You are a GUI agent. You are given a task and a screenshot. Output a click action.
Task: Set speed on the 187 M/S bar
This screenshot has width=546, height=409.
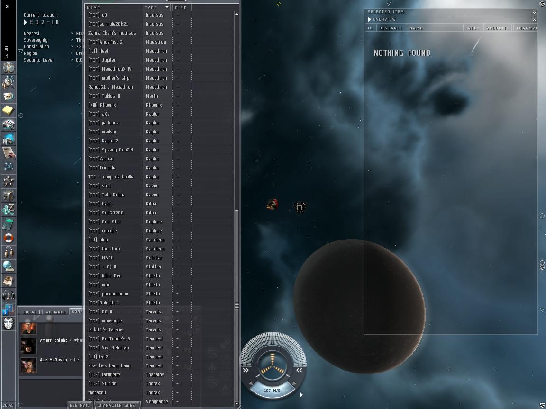pos(272,390)
